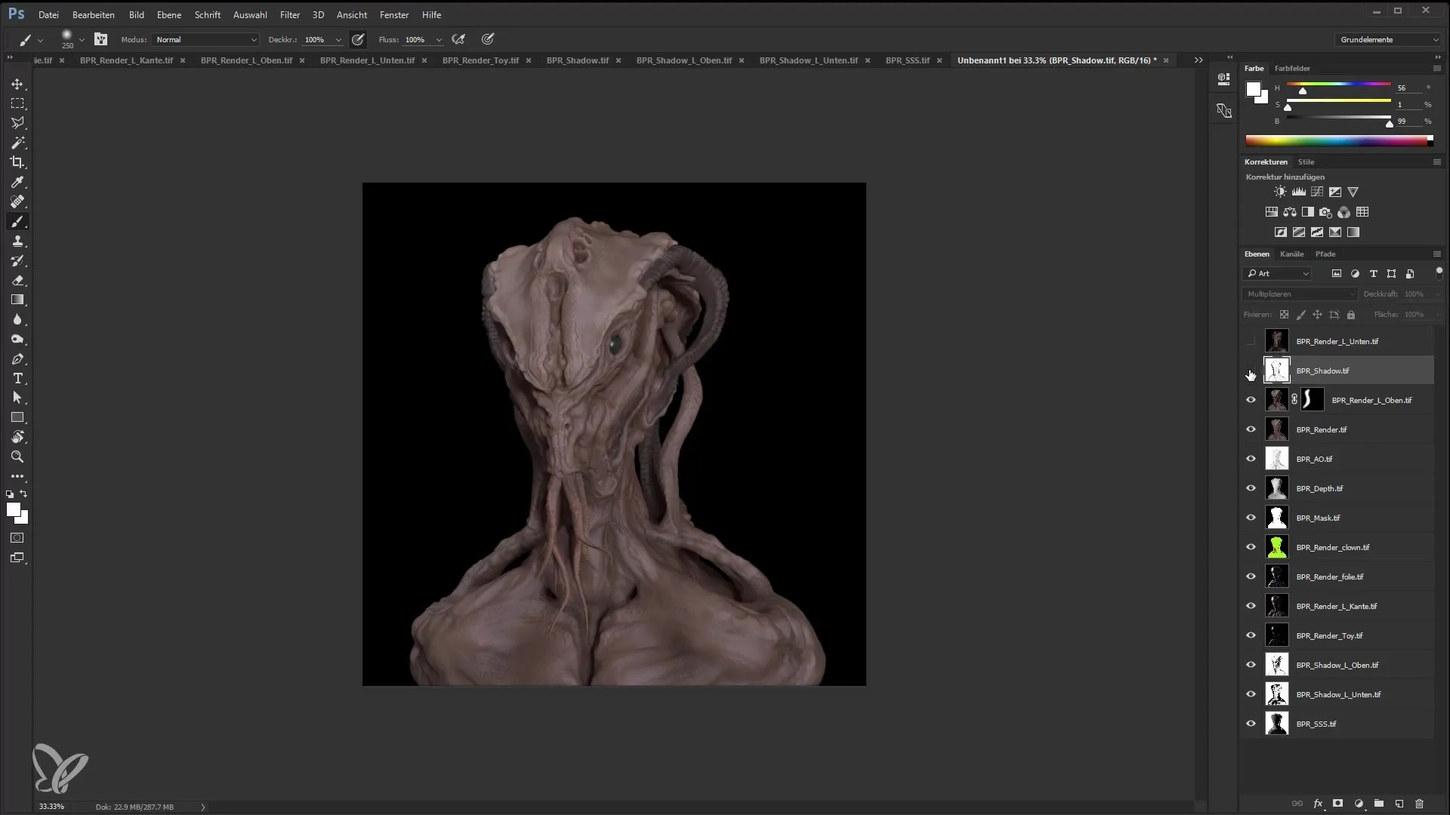Viewport: 1450px width, 815px height.
Task: Toggle Quick Mask mode
Action: pyautogui.click(x=17, y=538)
